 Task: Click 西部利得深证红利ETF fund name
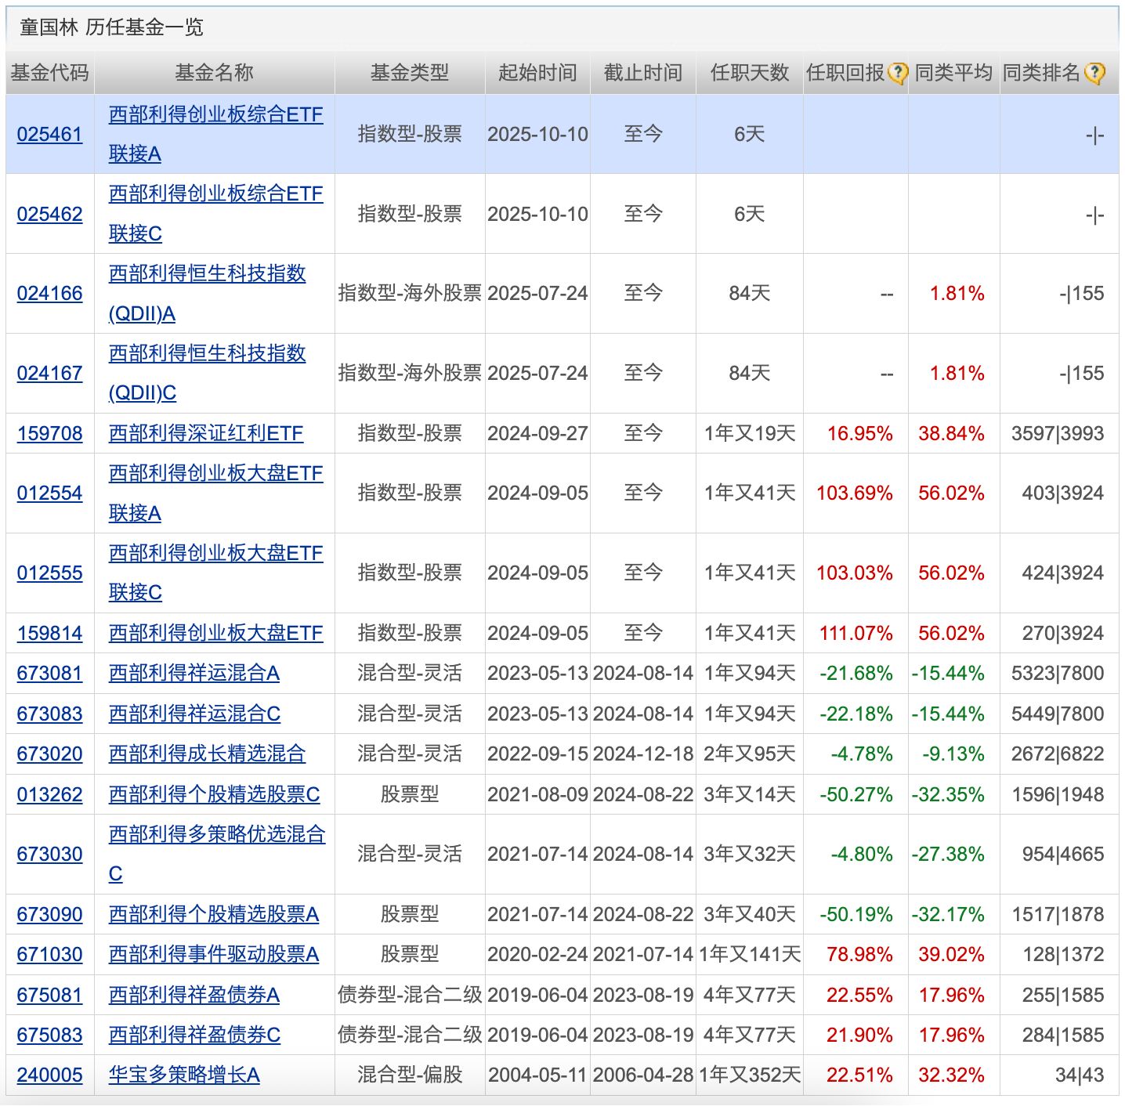point(205,434)
